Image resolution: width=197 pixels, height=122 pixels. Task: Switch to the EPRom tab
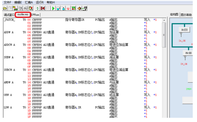coord(35,15)
